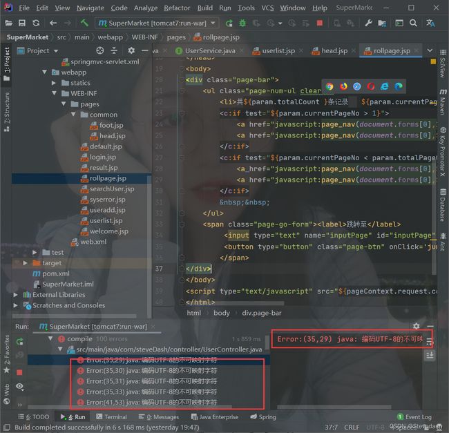This screenshot has width=449, height=433.
Task: Open Project panel settings gear
Action: [x=131, y=50]
